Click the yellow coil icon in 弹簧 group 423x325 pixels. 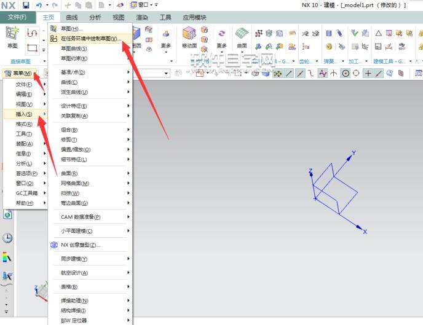point(329,47)
